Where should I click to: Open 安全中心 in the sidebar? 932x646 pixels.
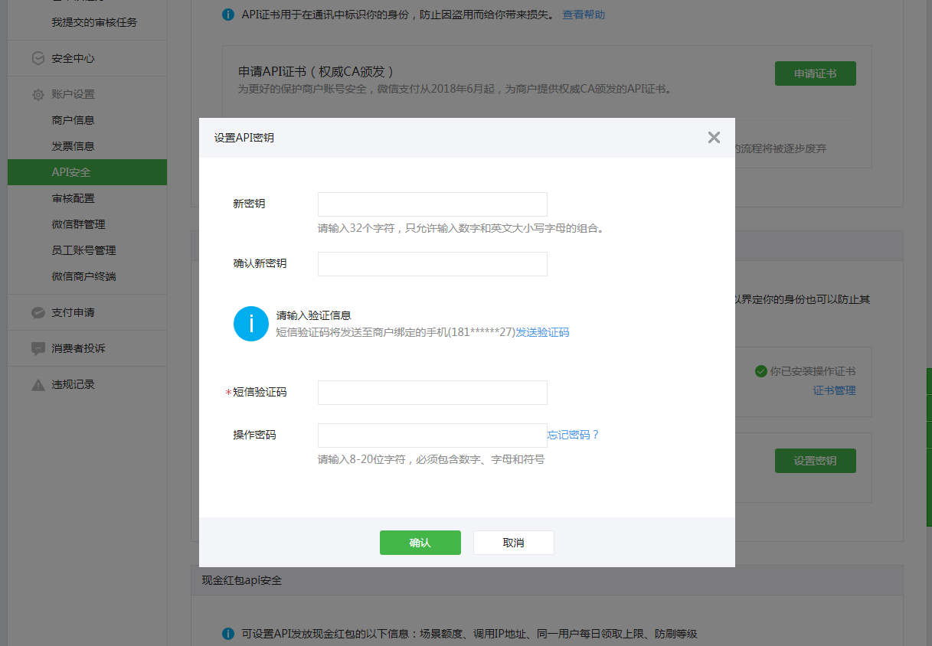74,58
